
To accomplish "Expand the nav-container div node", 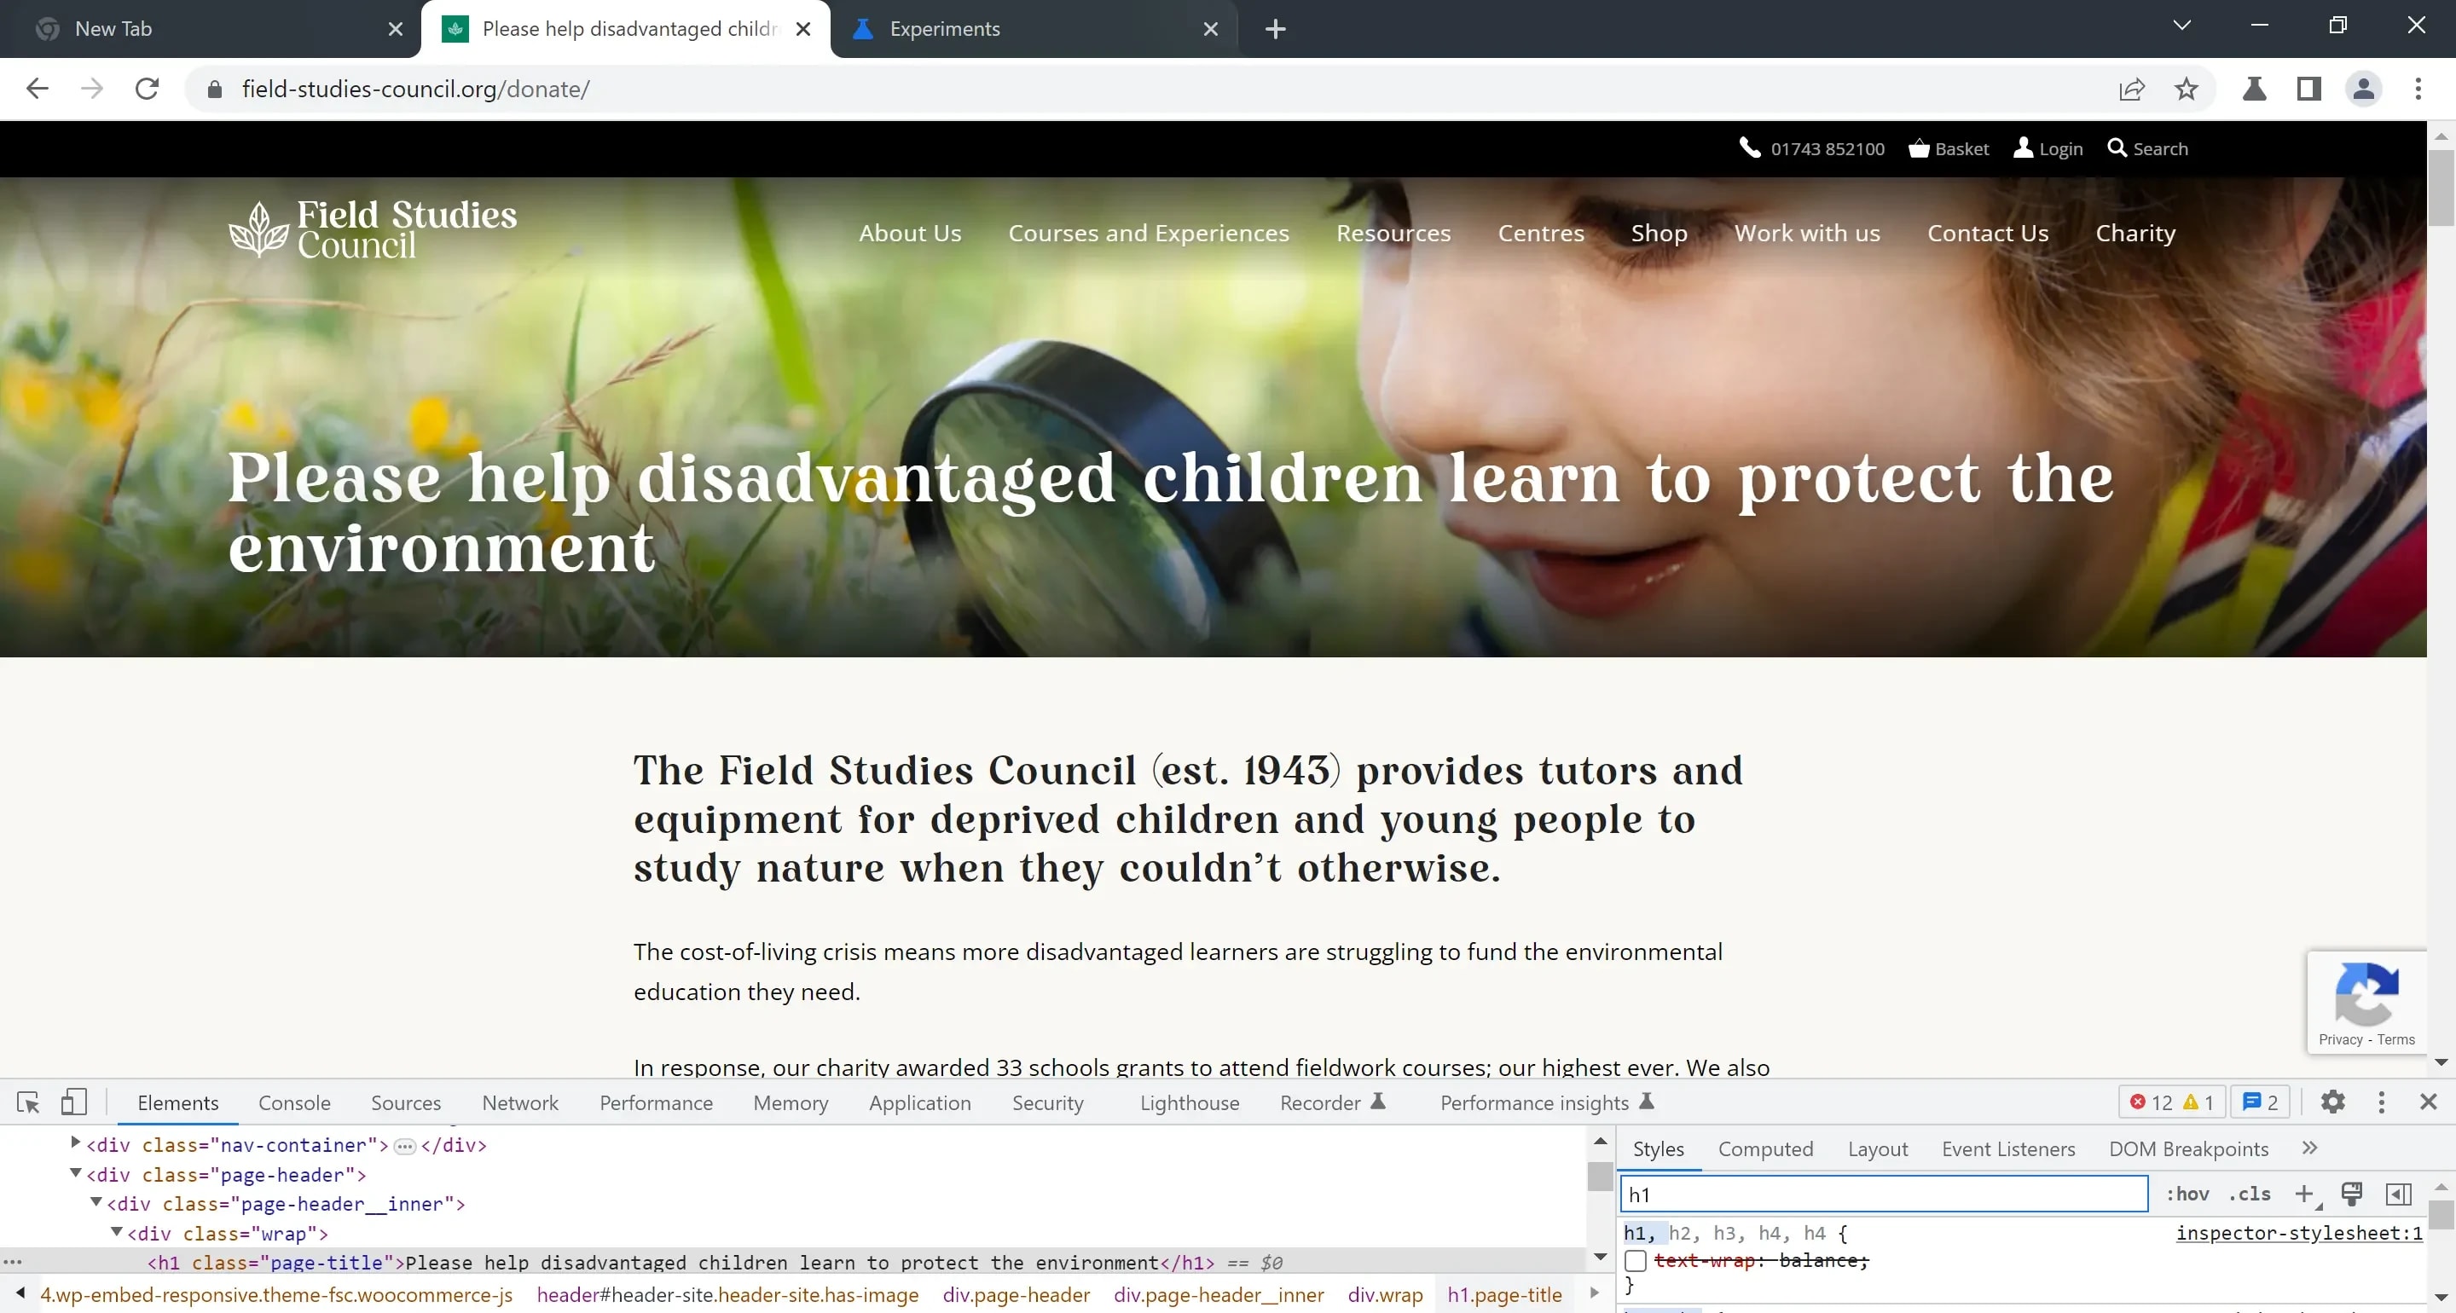I will [x=75, y=1143].
